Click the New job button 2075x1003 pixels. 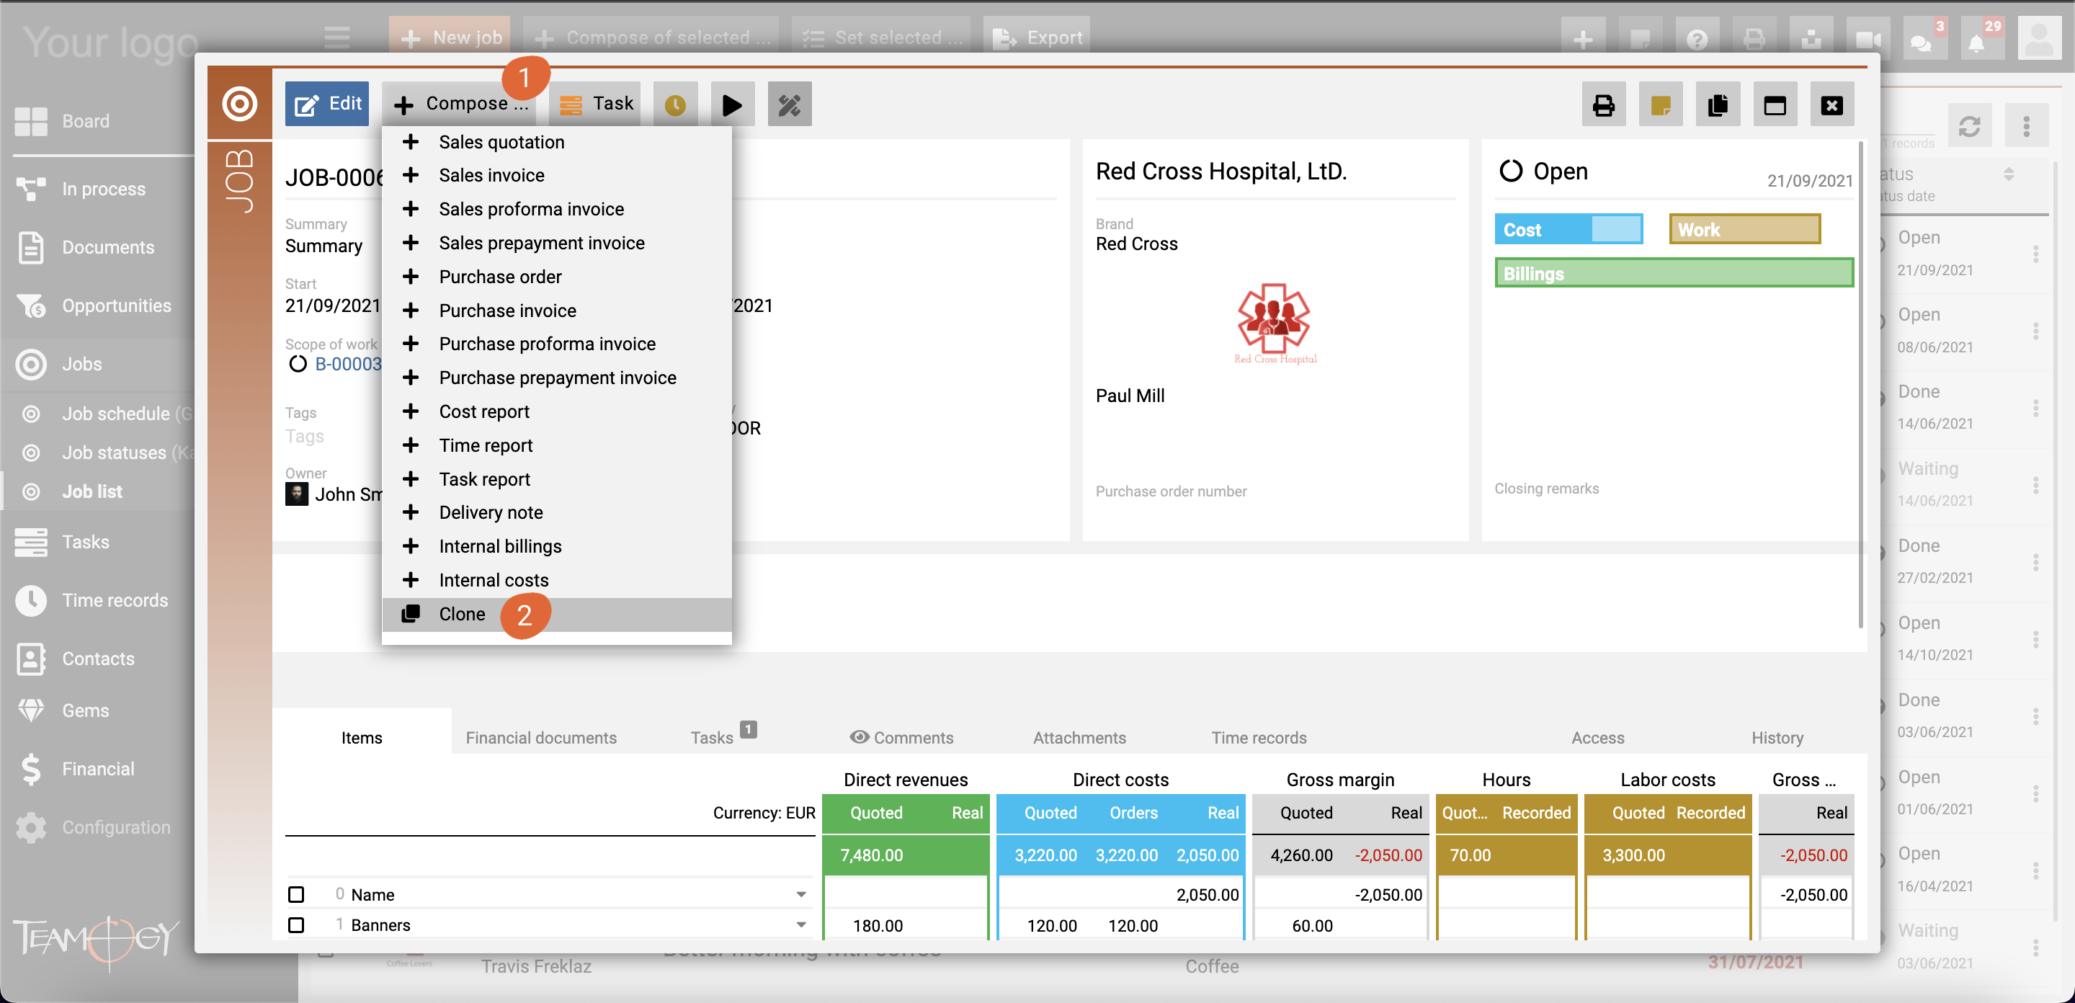coord(450,37)
